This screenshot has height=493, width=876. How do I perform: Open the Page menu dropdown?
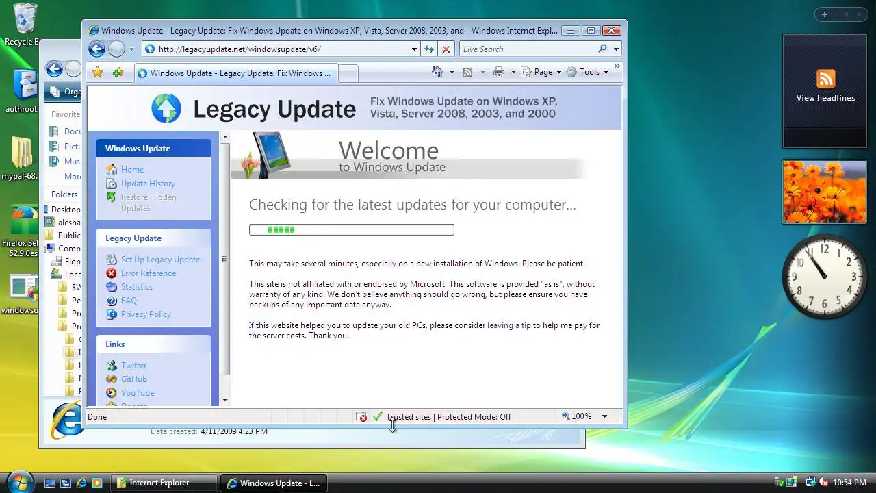[x=541, y=72]
